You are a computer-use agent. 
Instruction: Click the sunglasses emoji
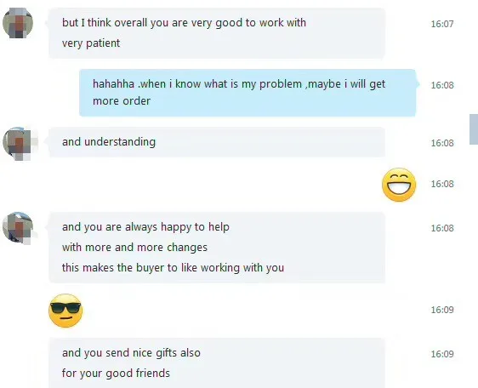point(65,311)
